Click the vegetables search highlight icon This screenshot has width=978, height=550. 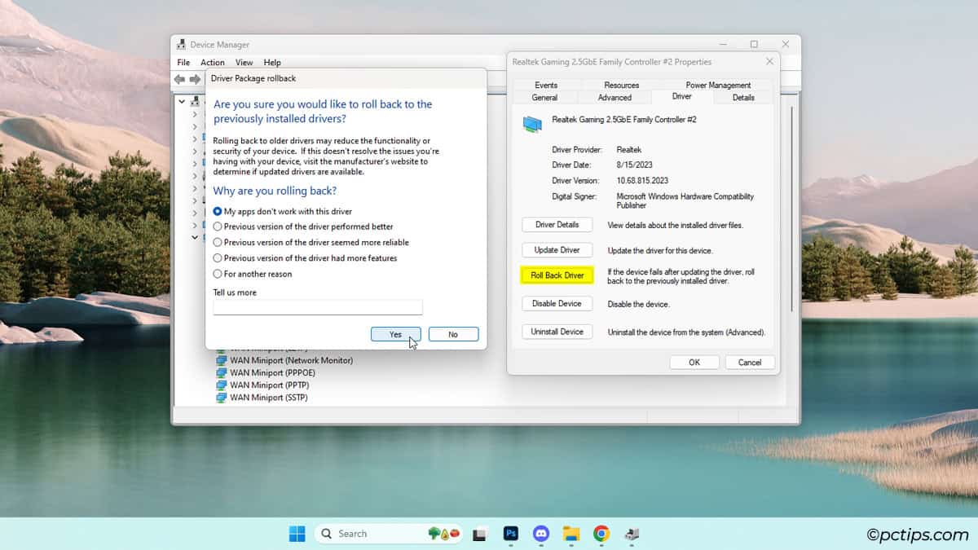click(x=444, y=534)
